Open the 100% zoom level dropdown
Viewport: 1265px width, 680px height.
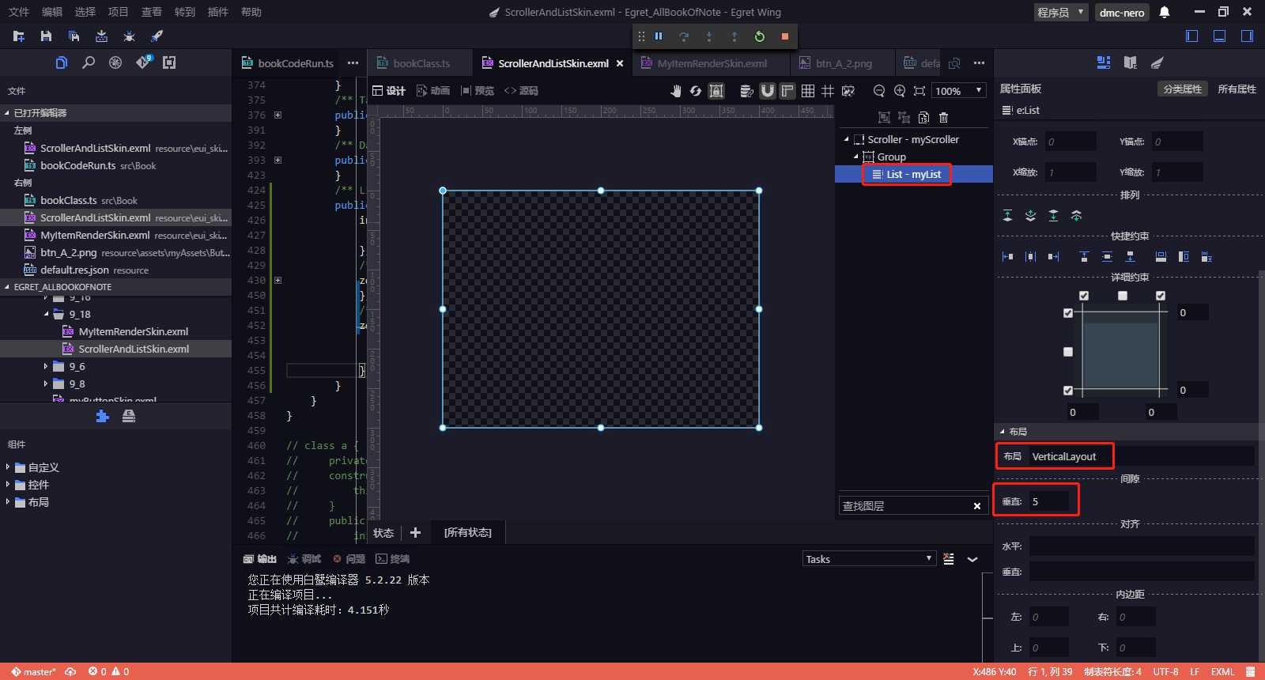pyautogui.click(x=959, y=91)
